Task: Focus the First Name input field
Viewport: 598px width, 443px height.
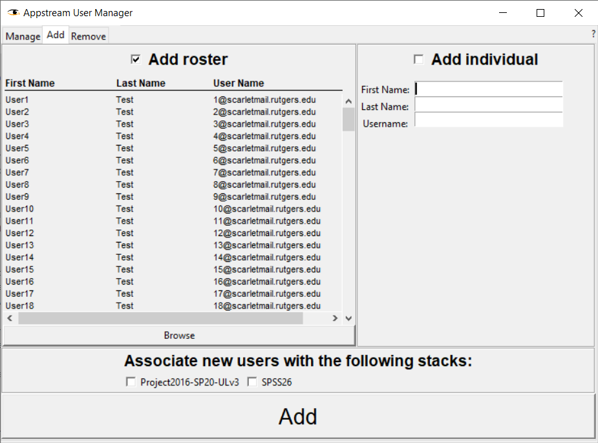Action: click(x=489, y=89)
